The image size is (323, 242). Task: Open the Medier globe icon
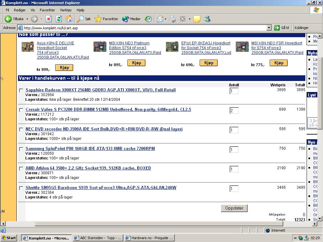coord(126,19)
